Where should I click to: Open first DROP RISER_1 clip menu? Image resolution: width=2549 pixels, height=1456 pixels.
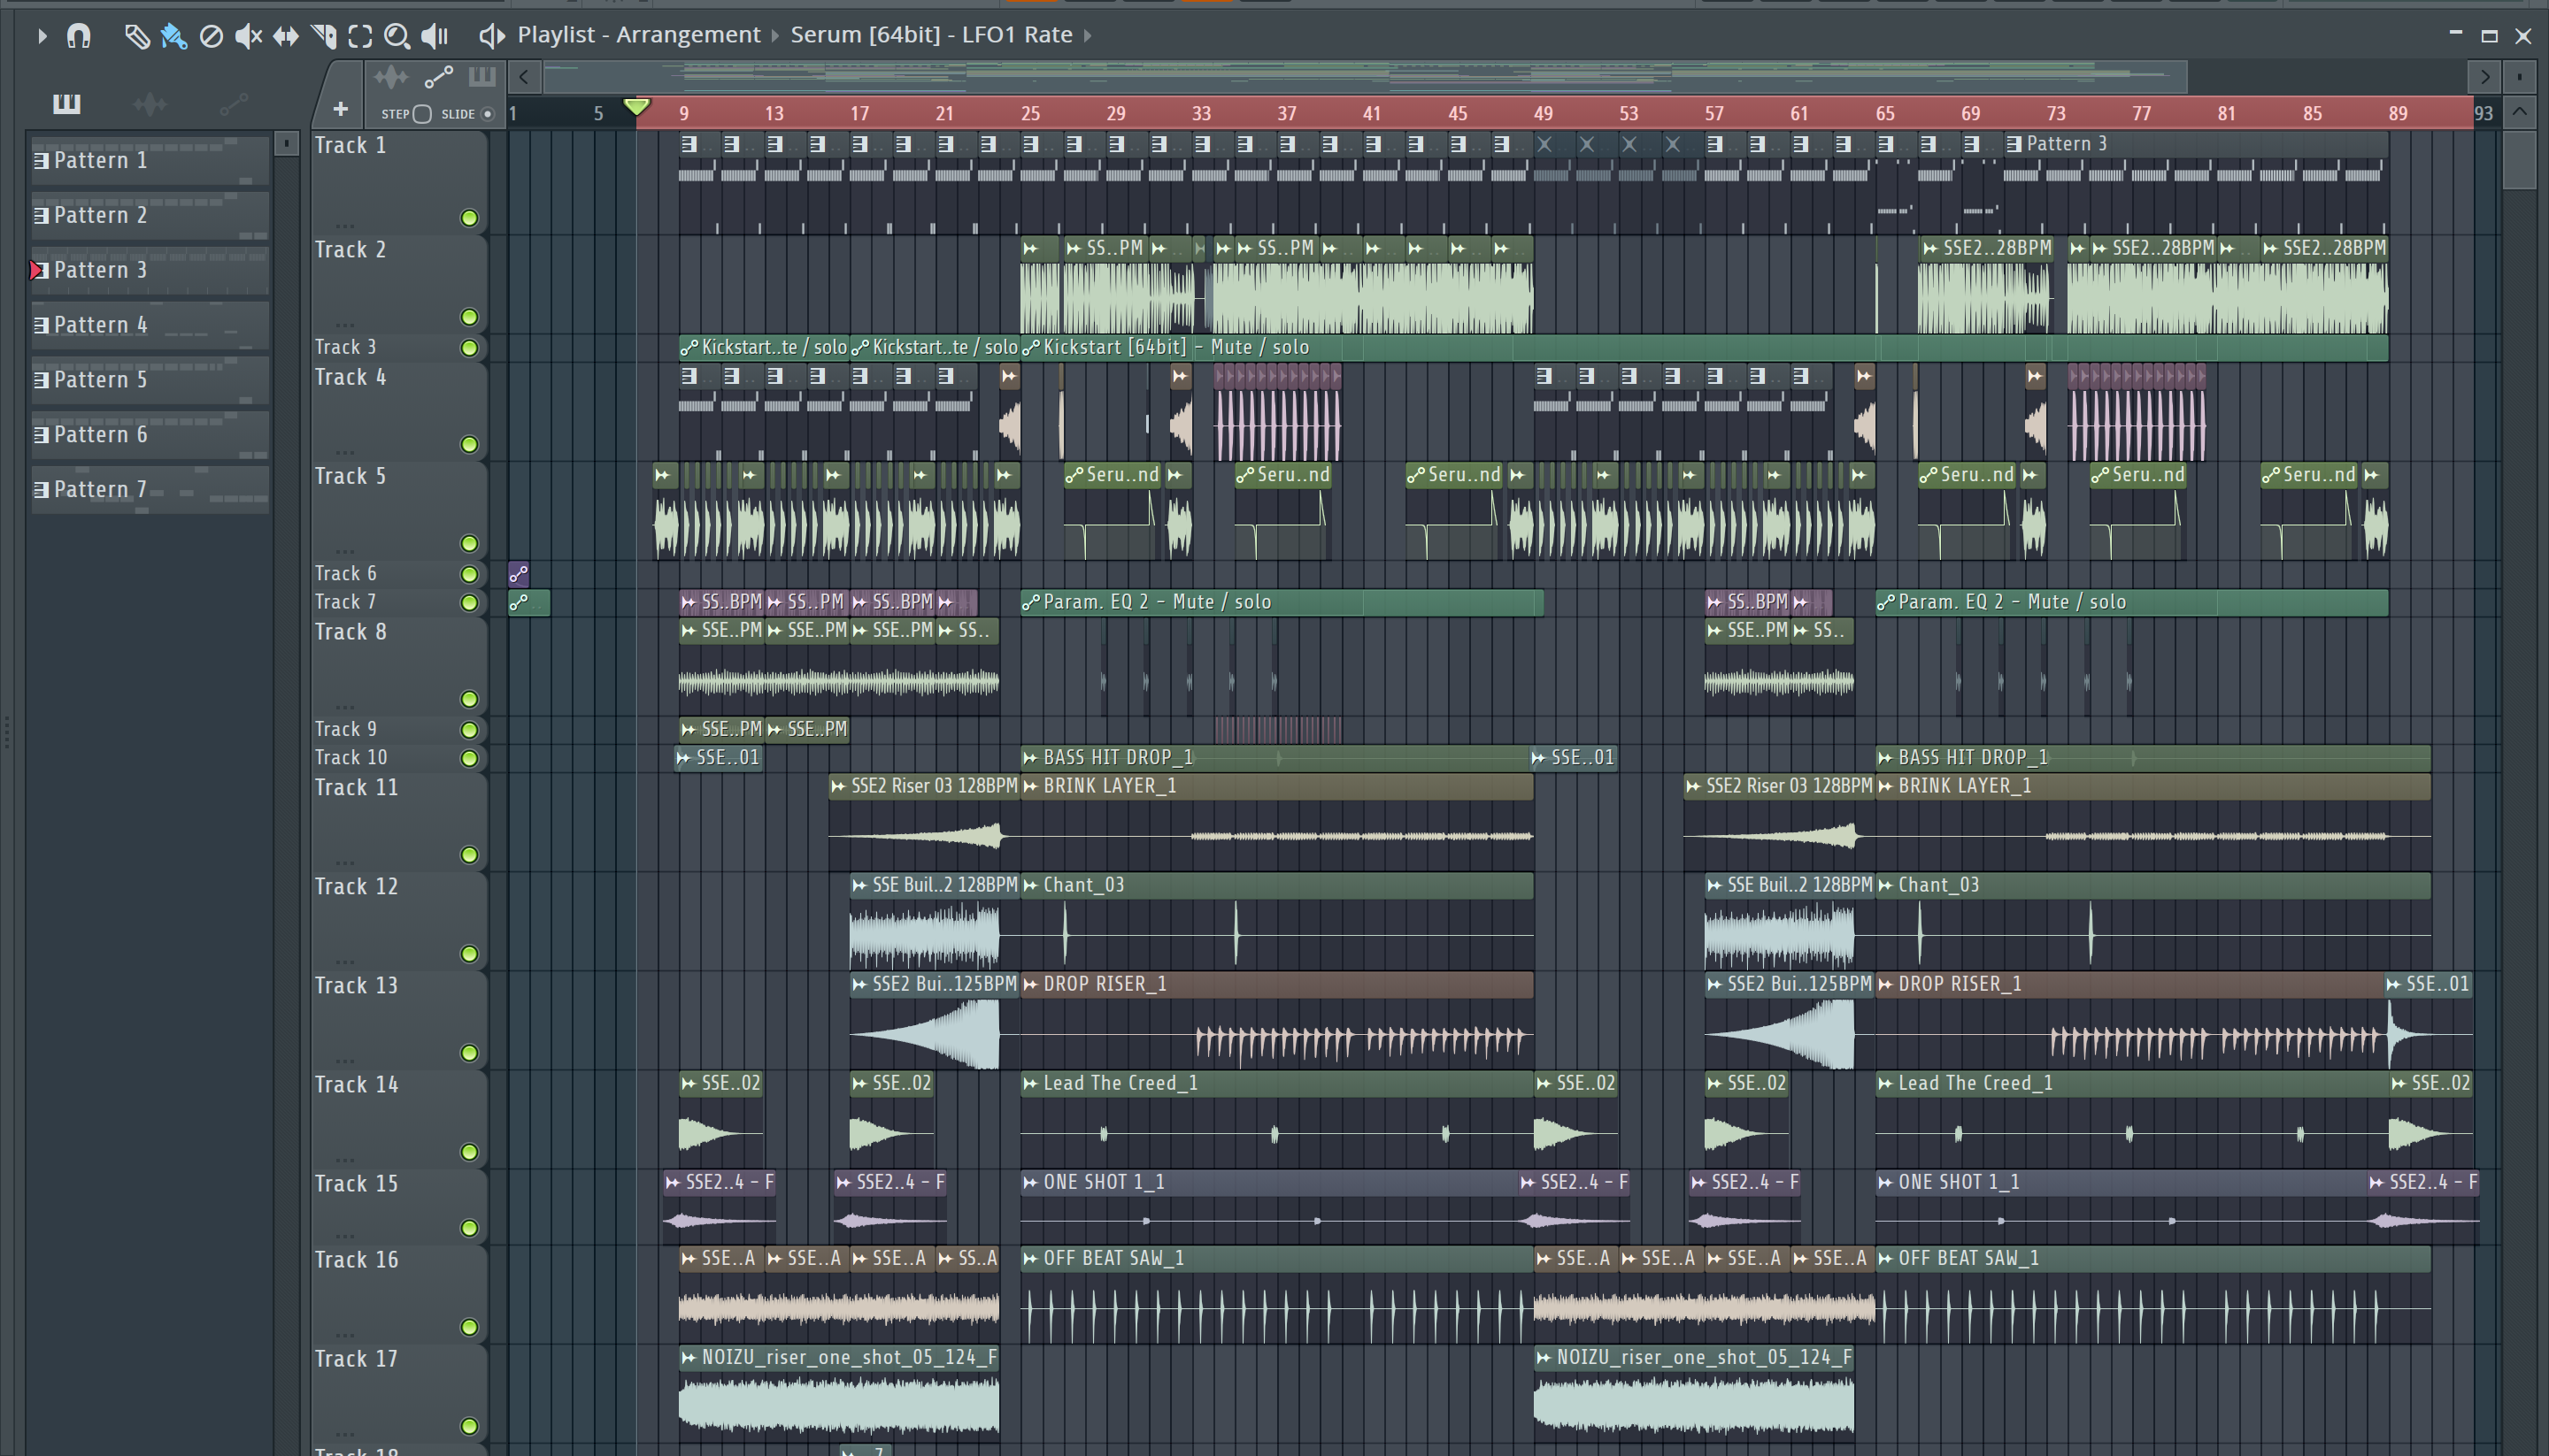[x=1030, y=984]
